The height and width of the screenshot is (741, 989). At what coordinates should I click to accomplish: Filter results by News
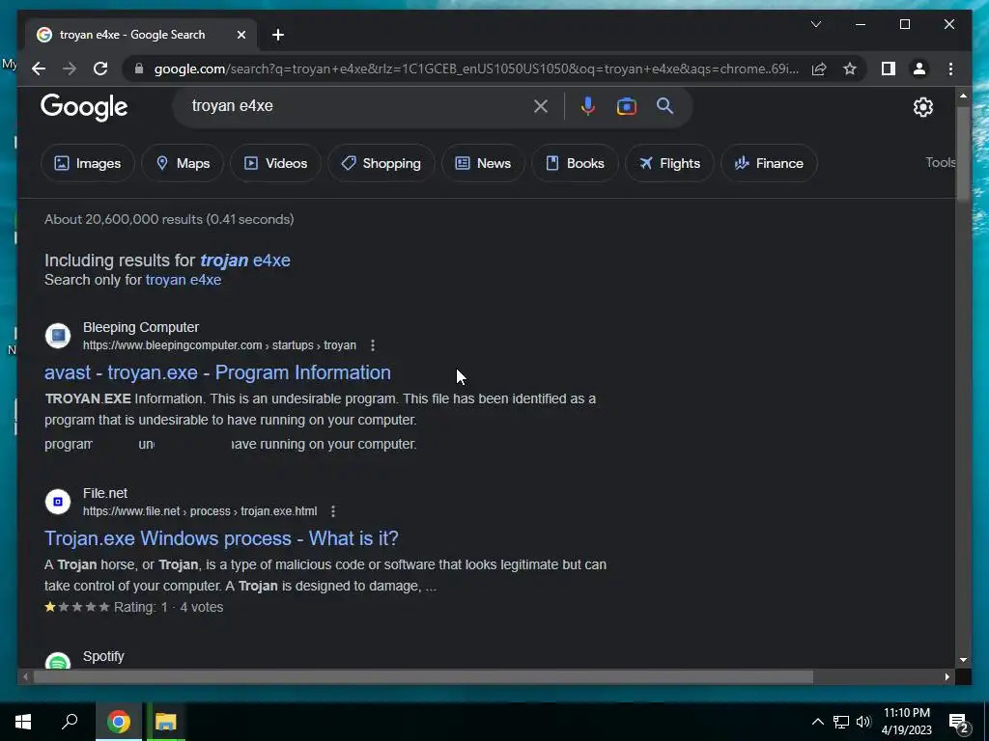coord(483,163)
